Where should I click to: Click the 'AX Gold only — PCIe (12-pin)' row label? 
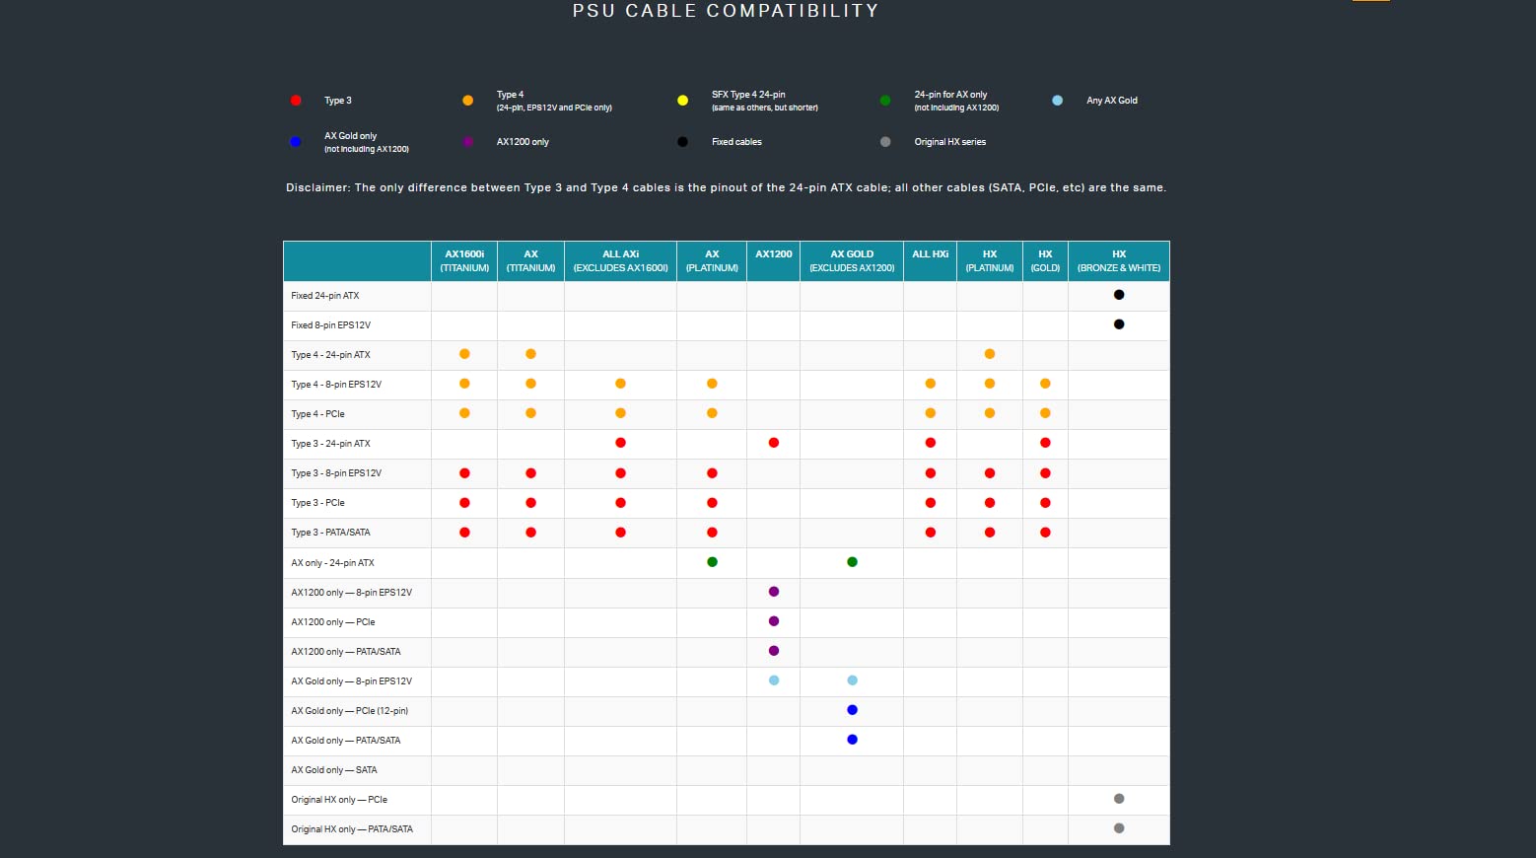coord(349,711)
